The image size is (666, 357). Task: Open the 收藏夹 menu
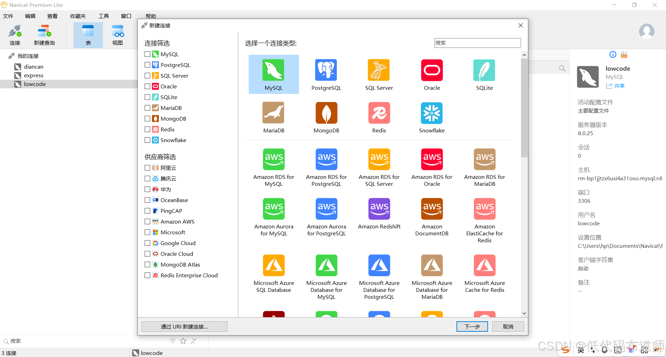pyautogui.click(x=78, y=16)
